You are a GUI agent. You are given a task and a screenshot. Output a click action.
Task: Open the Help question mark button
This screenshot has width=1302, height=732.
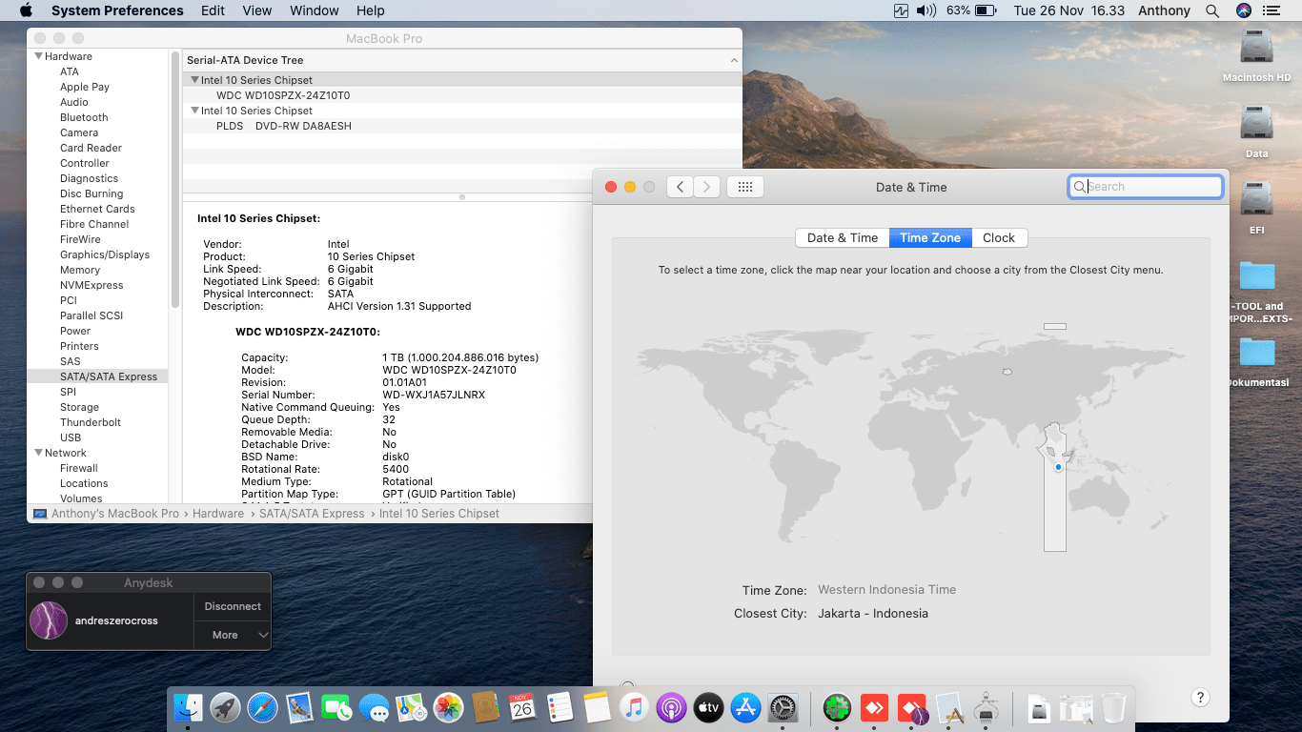1200,698
